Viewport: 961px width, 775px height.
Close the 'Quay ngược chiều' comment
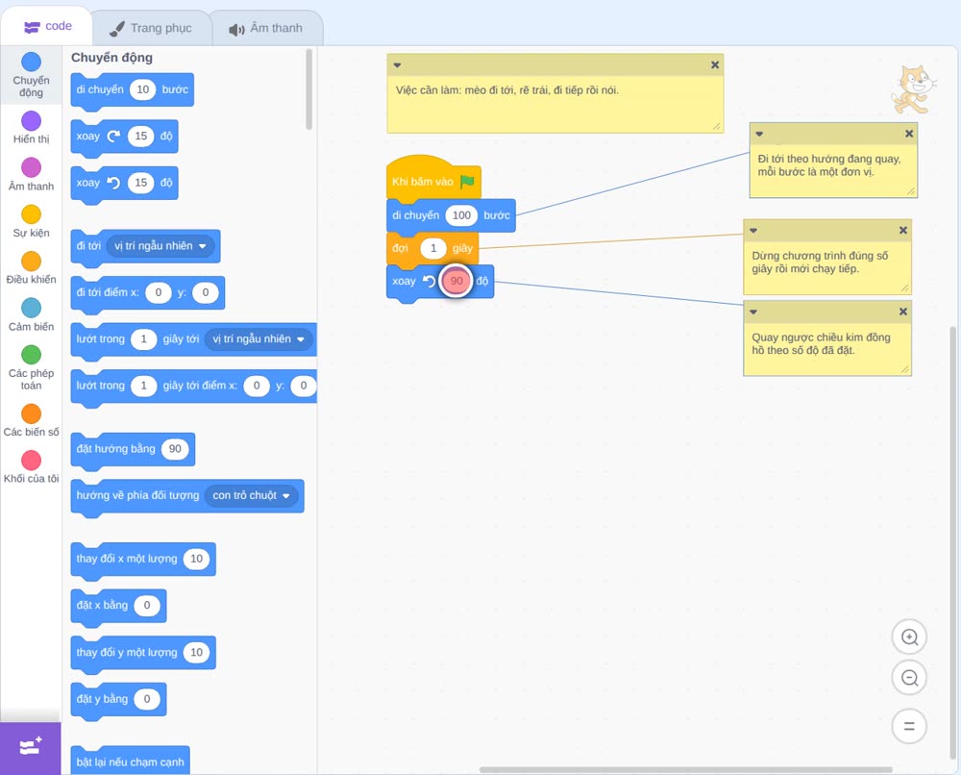click(x=902, y=312)
